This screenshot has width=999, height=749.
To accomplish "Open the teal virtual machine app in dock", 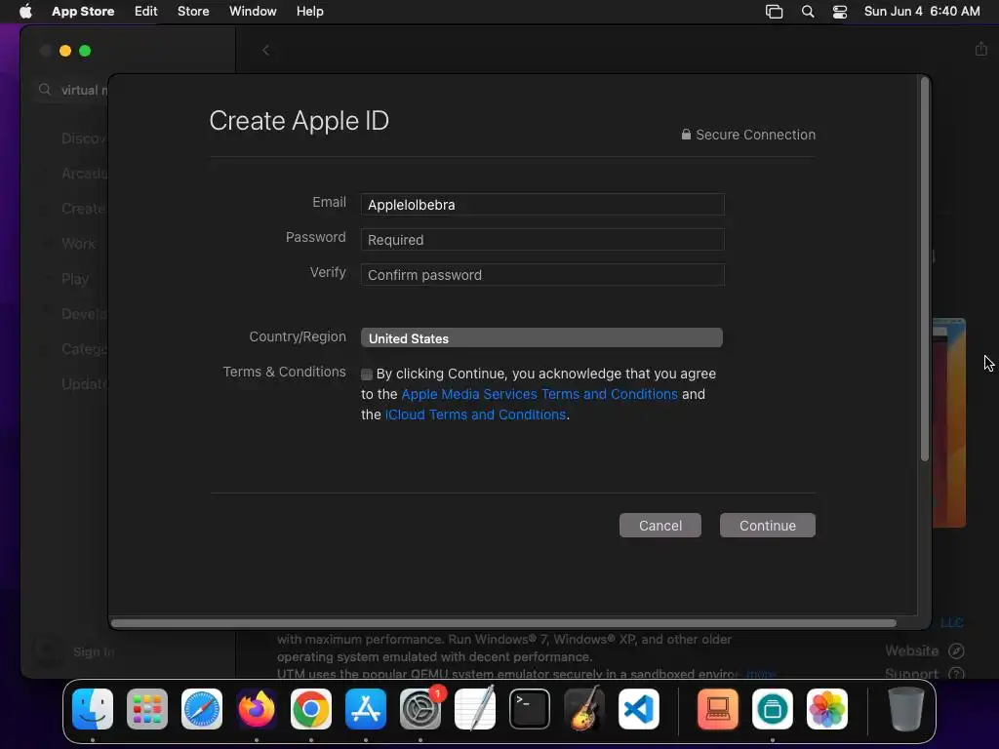I will point(773,709).
